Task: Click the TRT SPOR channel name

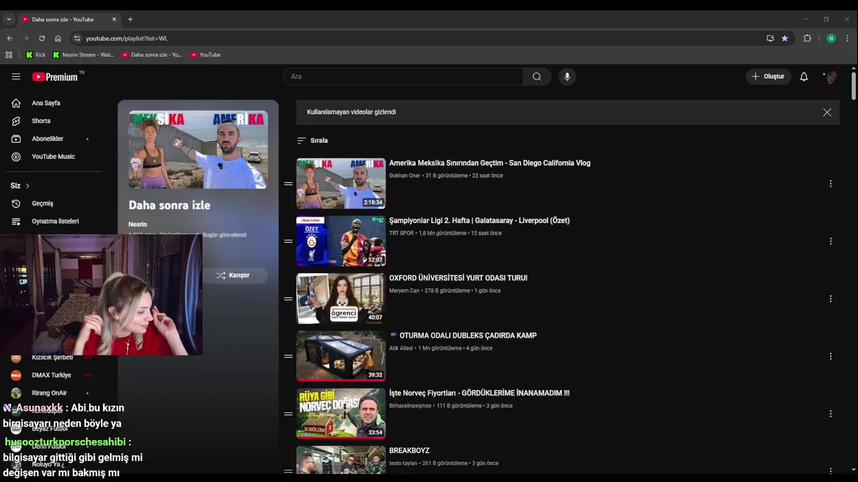Action: (x=402, y=234)
